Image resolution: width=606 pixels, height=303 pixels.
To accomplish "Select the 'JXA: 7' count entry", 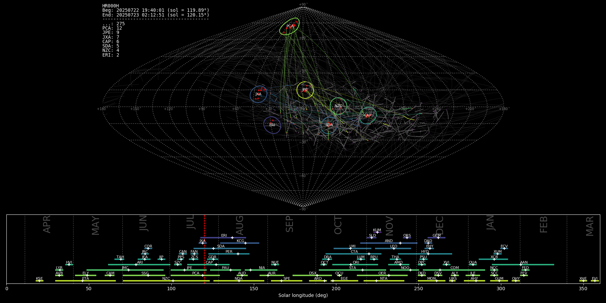I will (x=111, y=37).
